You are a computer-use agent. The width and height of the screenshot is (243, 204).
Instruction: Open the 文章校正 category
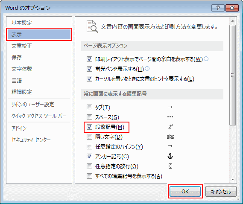[x=39, y=46]
